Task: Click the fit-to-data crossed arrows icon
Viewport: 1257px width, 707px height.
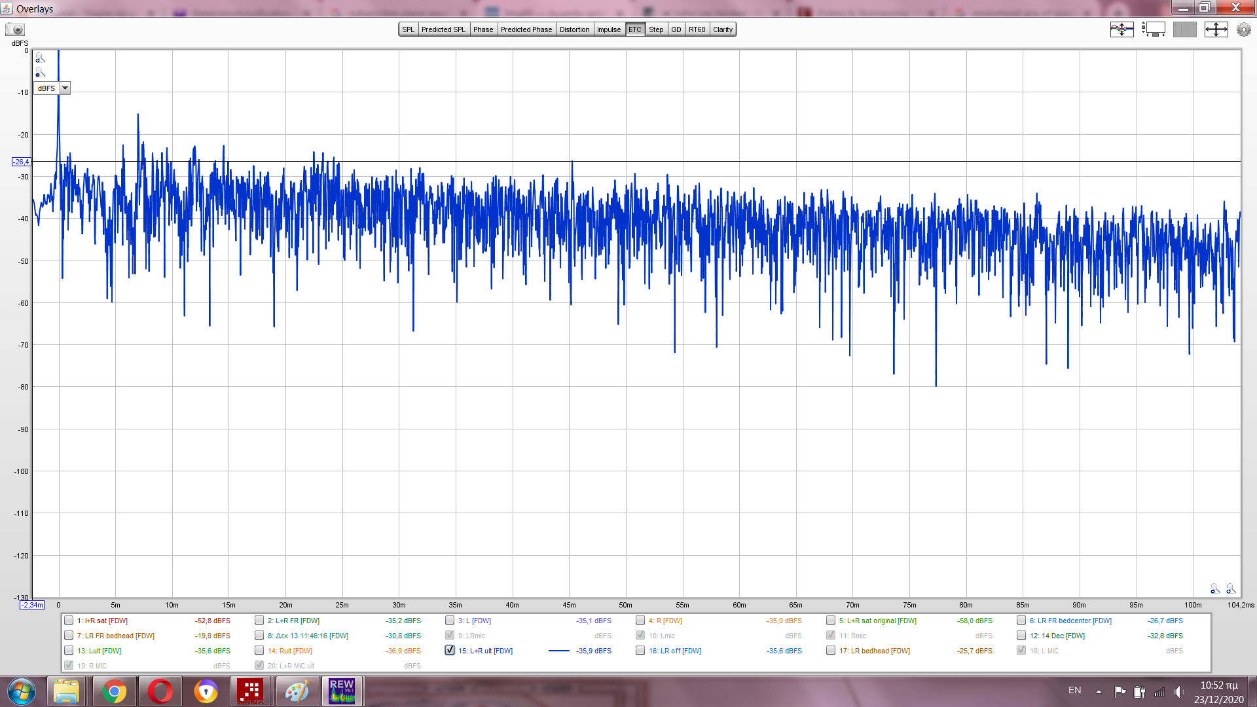Action: point(1216,29)
